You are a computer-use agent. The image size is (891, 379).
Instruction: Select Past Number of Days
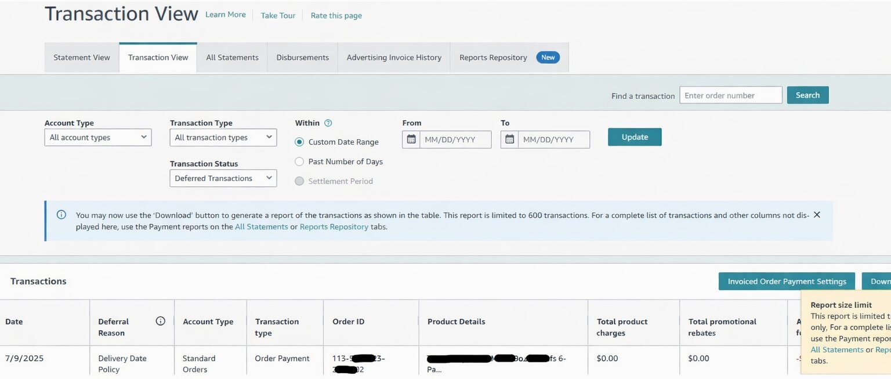(x=299, y=161)
